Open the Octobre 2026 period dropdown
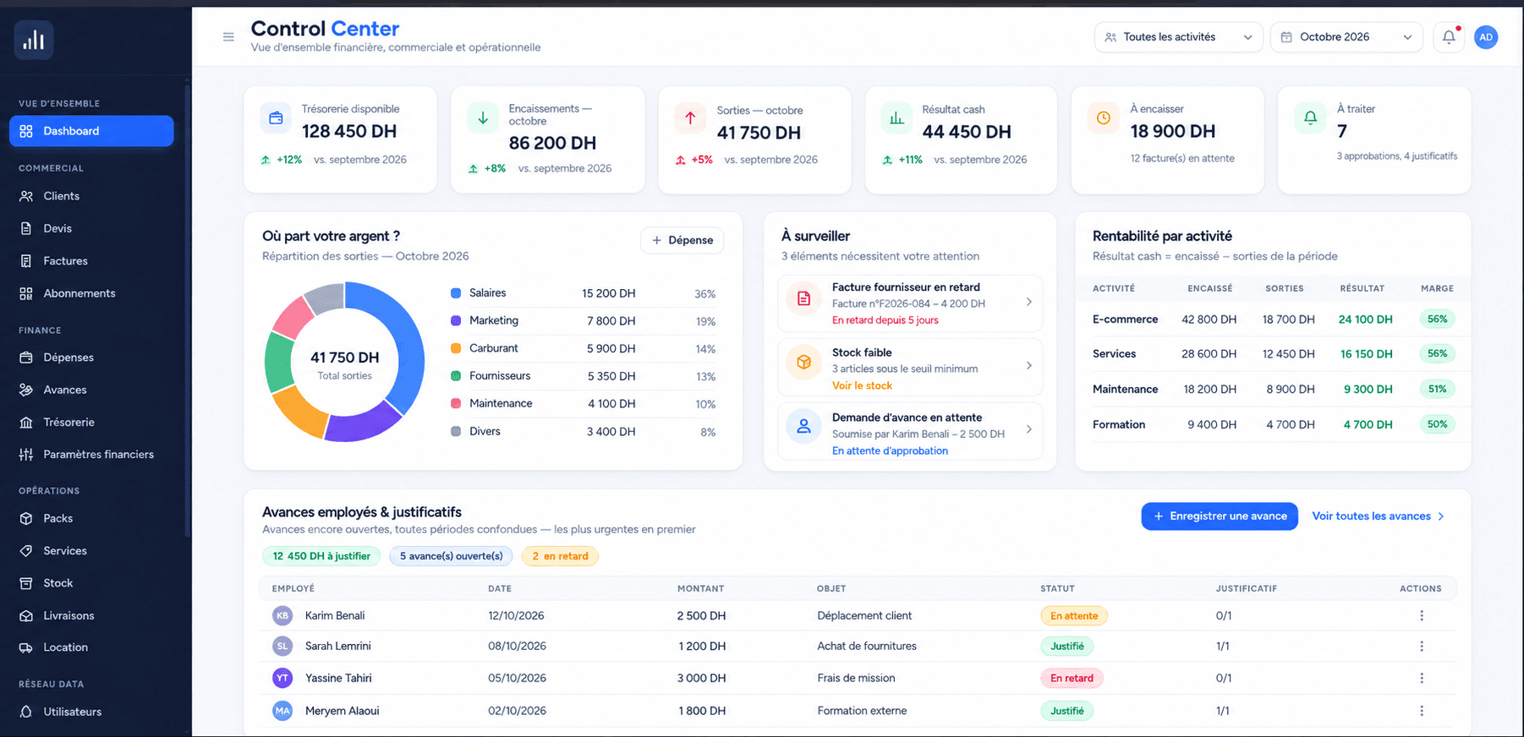1524x737 pixels. pyautogui.click(x=1346, y=37)
